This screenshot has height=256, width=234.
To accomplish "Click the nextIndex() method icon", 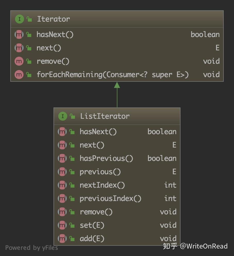I will coord(62,185).
